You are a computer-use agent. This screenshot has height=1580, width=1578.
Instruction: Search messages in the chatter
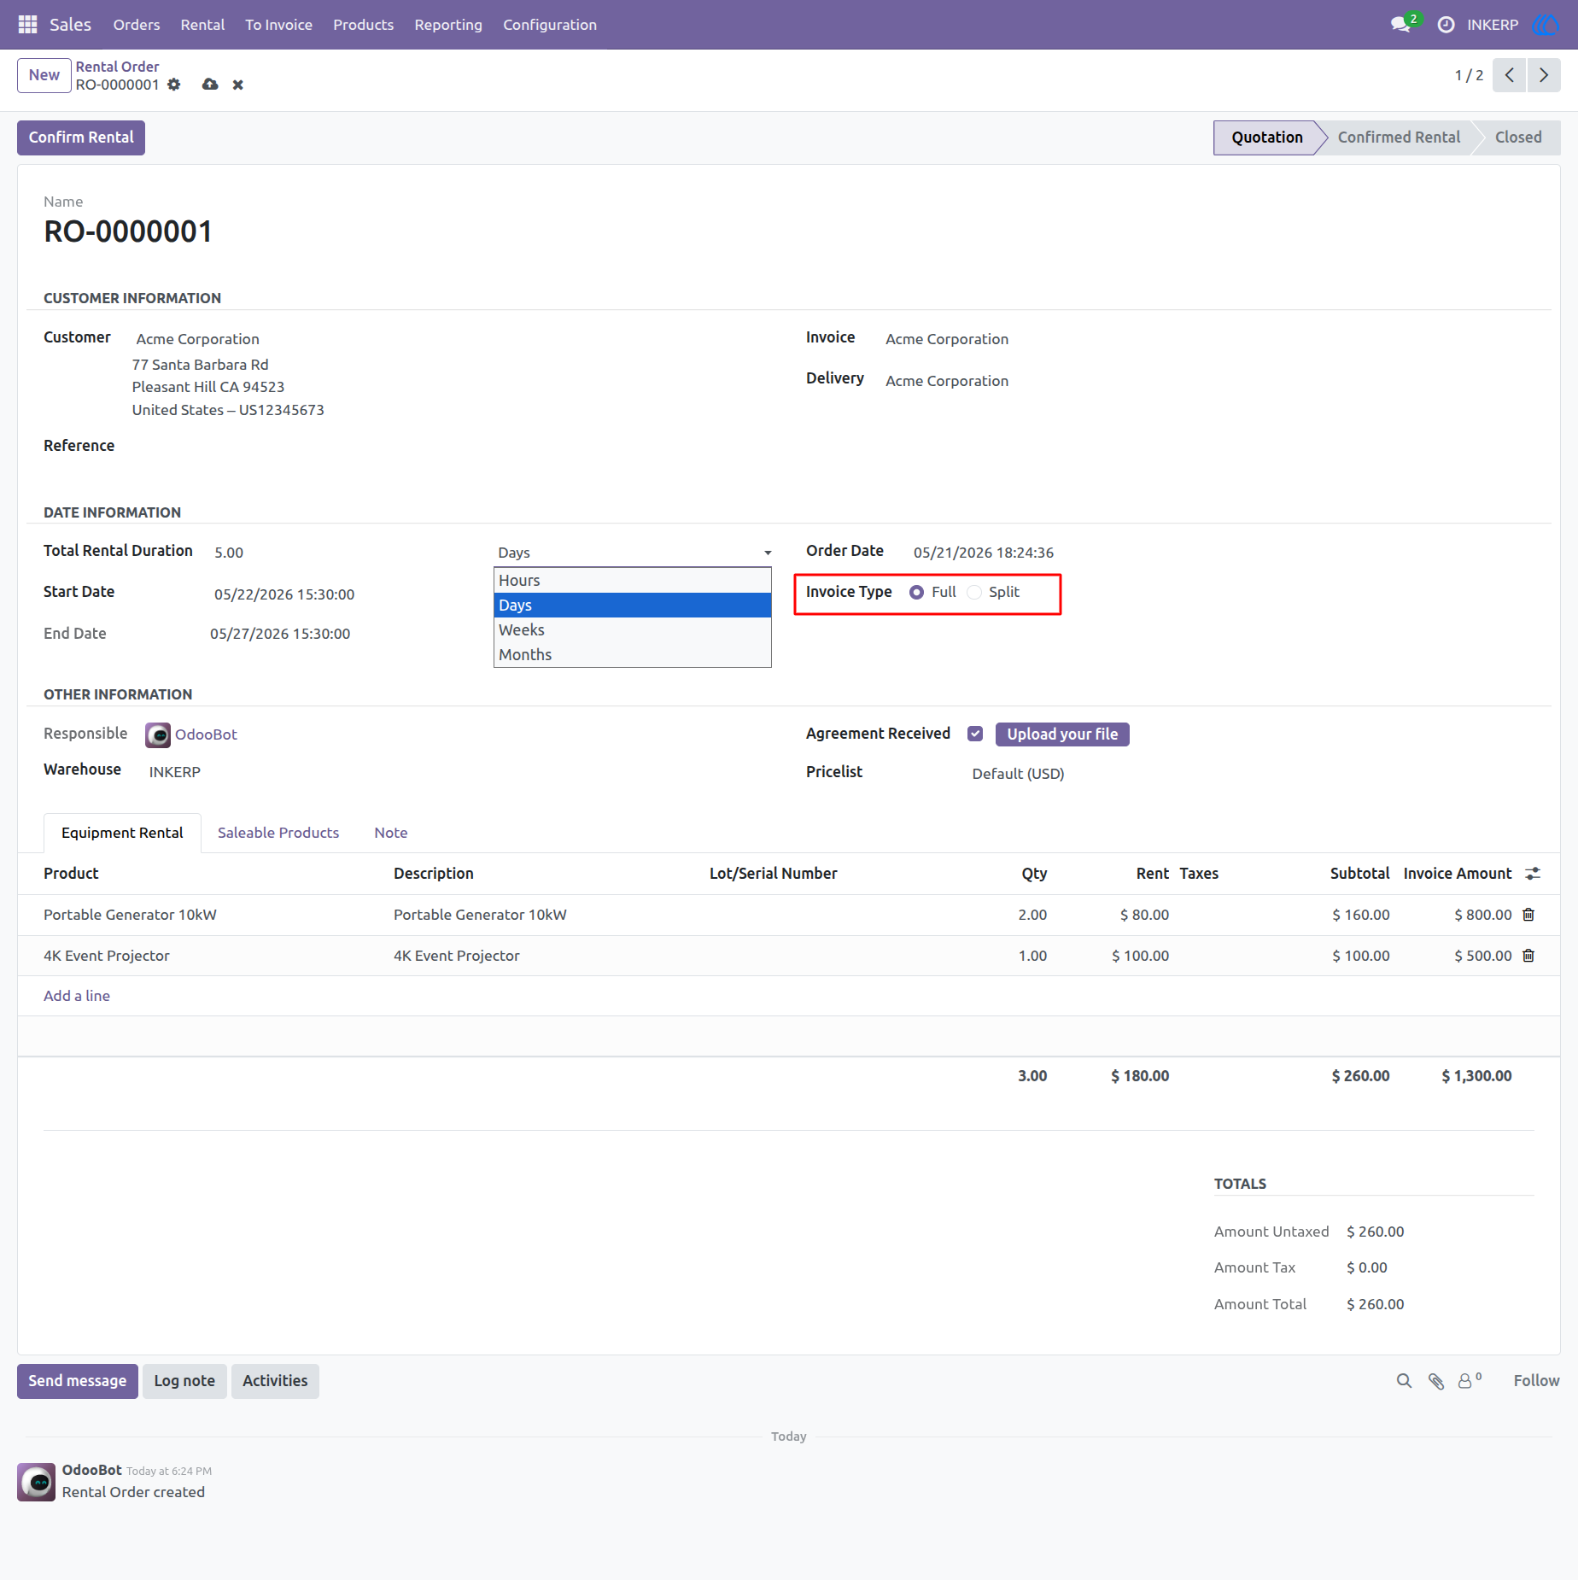pos(1404,1381)
